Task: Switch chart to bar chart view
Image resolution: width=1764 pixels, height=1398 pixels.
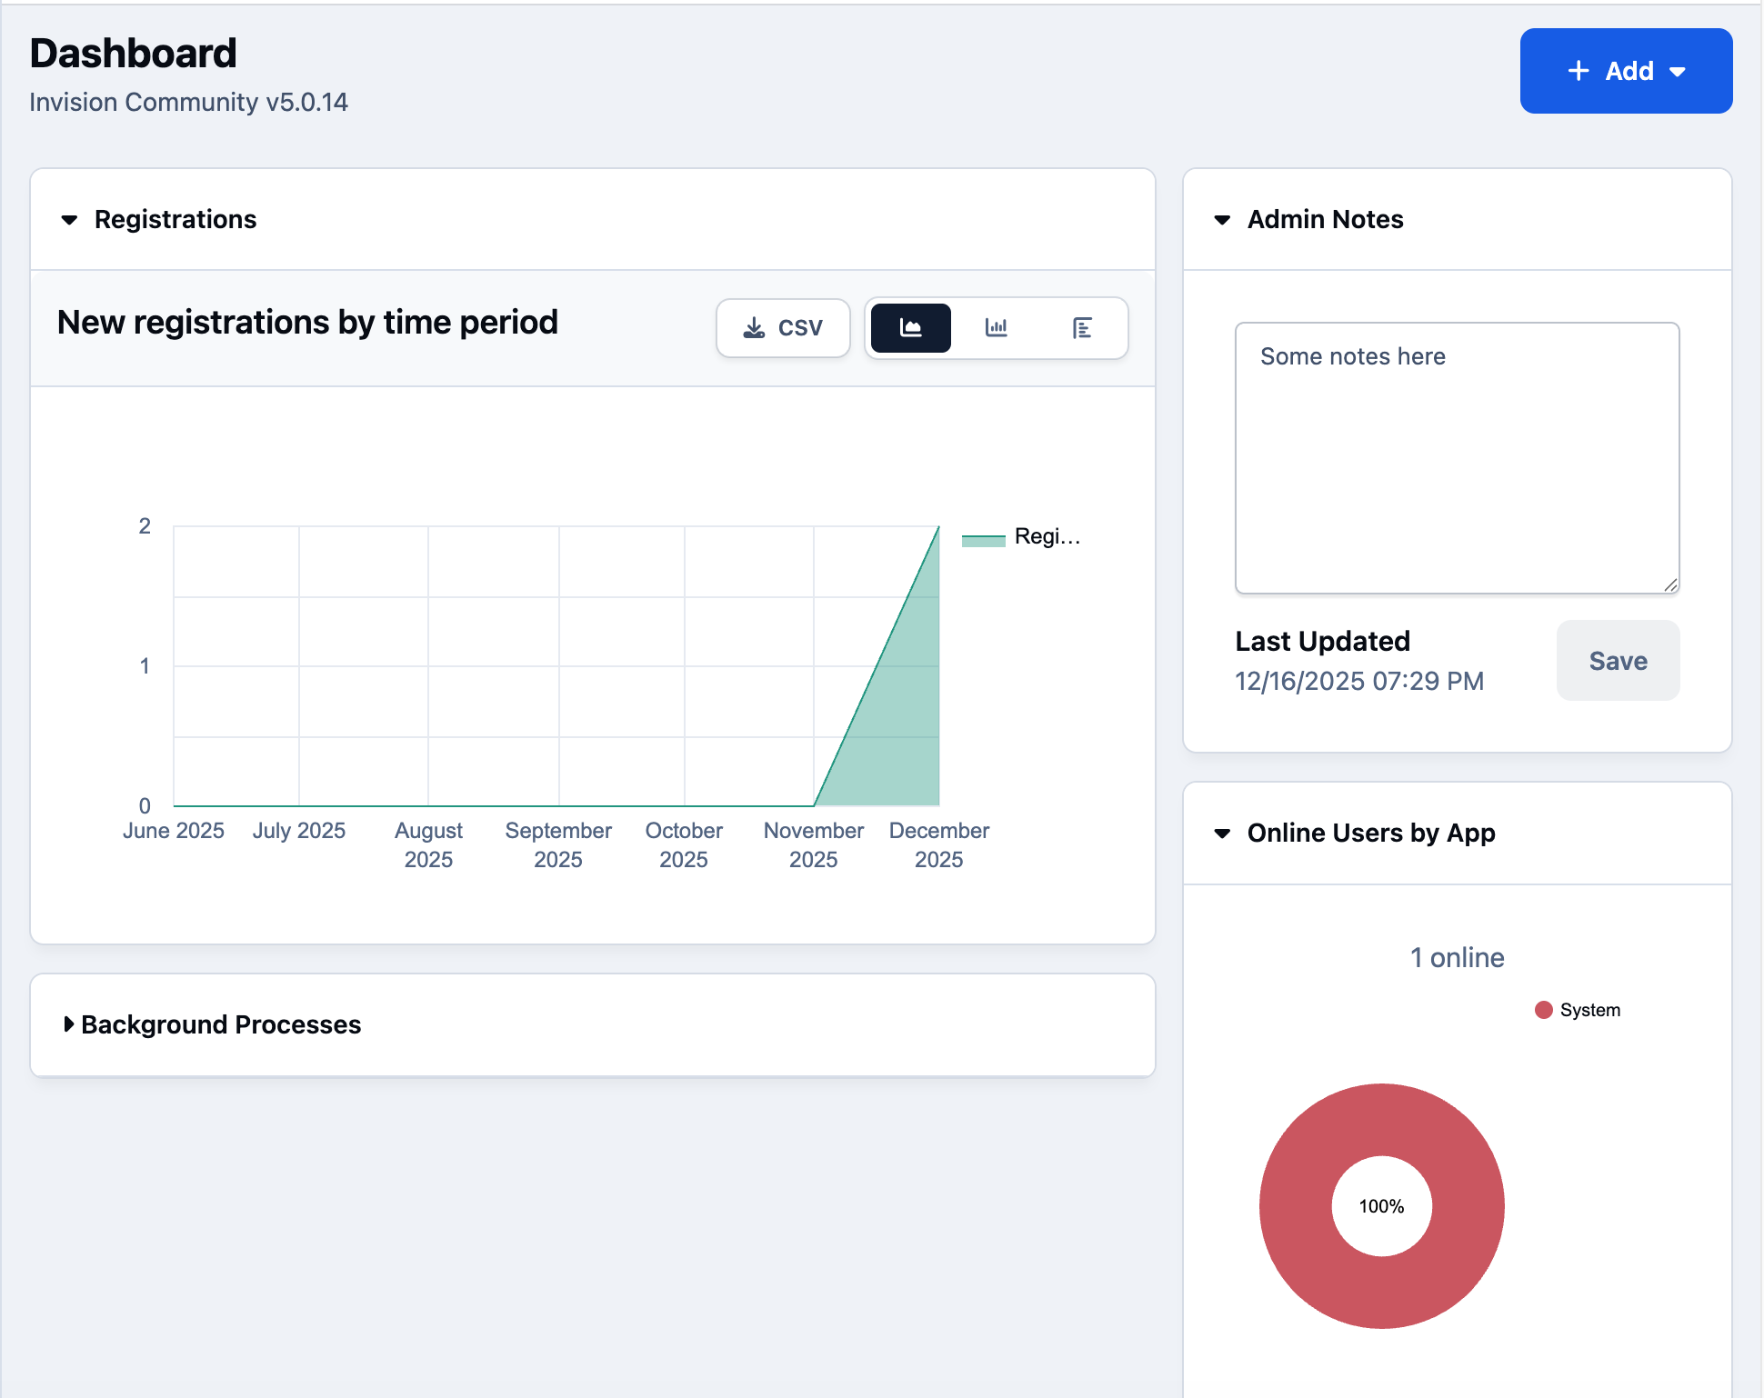Action: tap(997, 328)
